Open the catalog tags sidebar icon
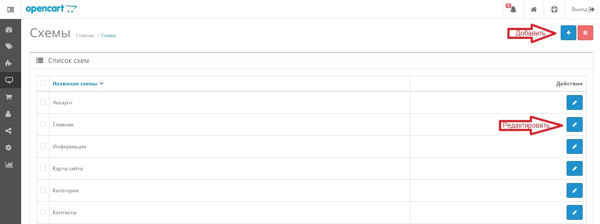This screenshot has width=600, height=224. 8,46
